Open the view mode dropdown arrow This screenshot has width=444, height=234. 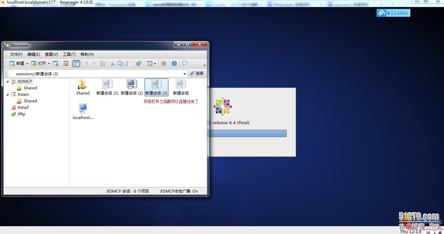click(155, 64)
